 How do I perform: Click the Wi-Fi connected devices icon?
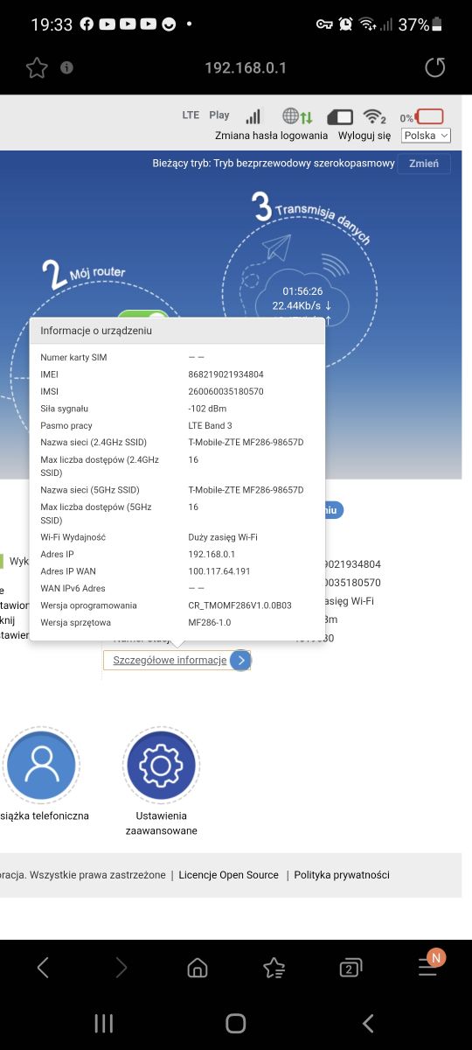375,116
